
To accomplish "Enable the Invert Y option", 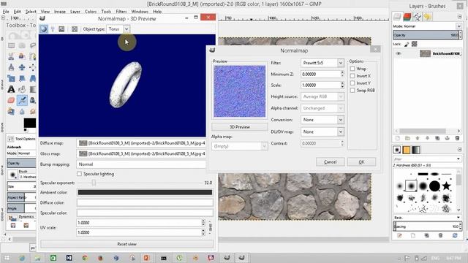I will (x=352, y=83).
